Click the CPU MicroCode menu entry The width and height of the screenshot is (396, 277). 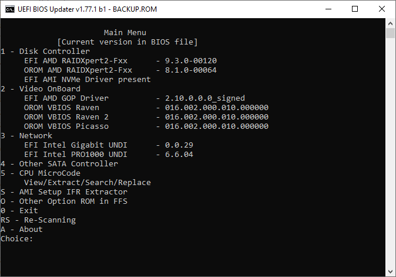(x=41, y=173)
